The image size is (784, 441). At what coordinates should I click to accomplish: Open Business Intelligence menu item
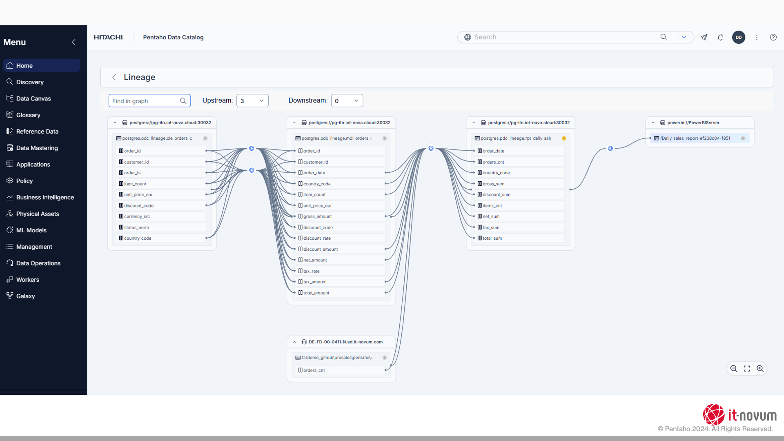click(x=45, y=197)
